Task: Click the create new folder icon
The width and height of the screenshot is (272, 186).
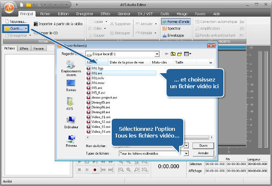Action: tap(179, 54)
